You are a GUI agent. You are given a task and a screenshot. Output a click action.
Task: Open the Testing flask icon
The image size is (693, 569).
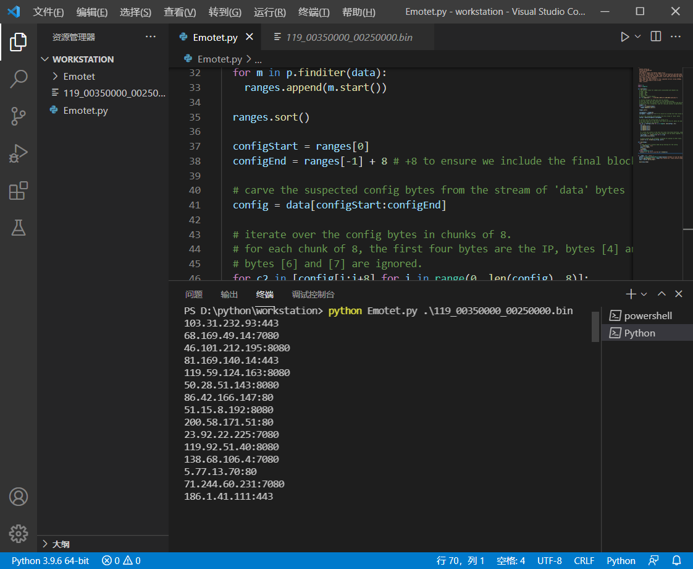[19, 227]
